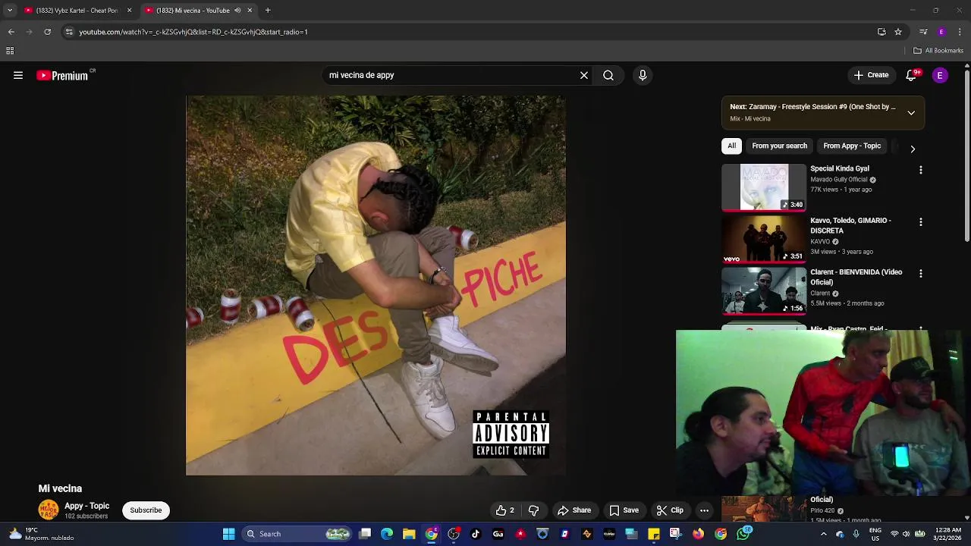Close the Vybz Kartel browser tab
Screen dimensions: 971x546
pos(129,11)
